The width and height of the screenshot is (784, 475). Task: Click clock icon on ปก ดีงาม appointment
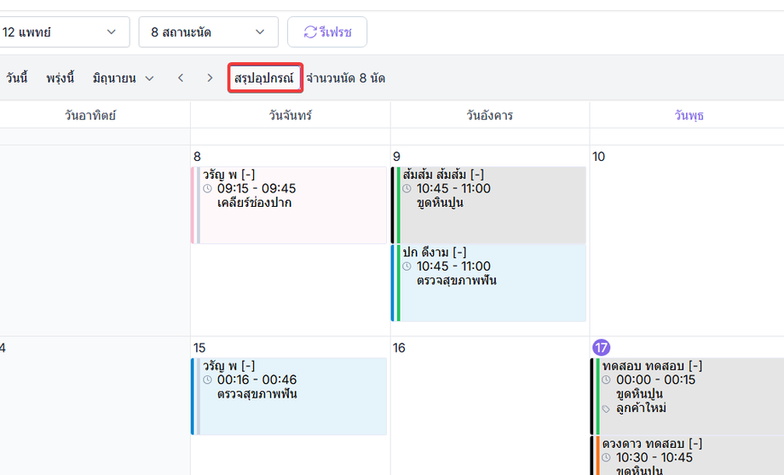pyautogui.click(x=406, y=266)
